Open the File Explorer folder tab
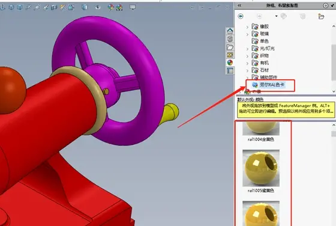 (230, 47)
